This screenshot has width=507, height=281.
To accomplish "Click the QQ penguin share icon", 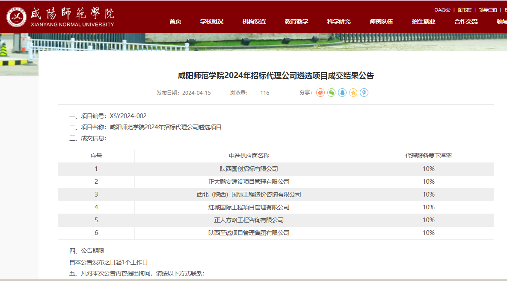I will [x=342, y=93].
